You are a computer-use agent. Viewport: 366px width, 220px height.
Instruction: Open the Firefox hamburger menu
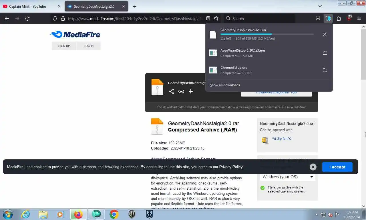tap(359, 18)
